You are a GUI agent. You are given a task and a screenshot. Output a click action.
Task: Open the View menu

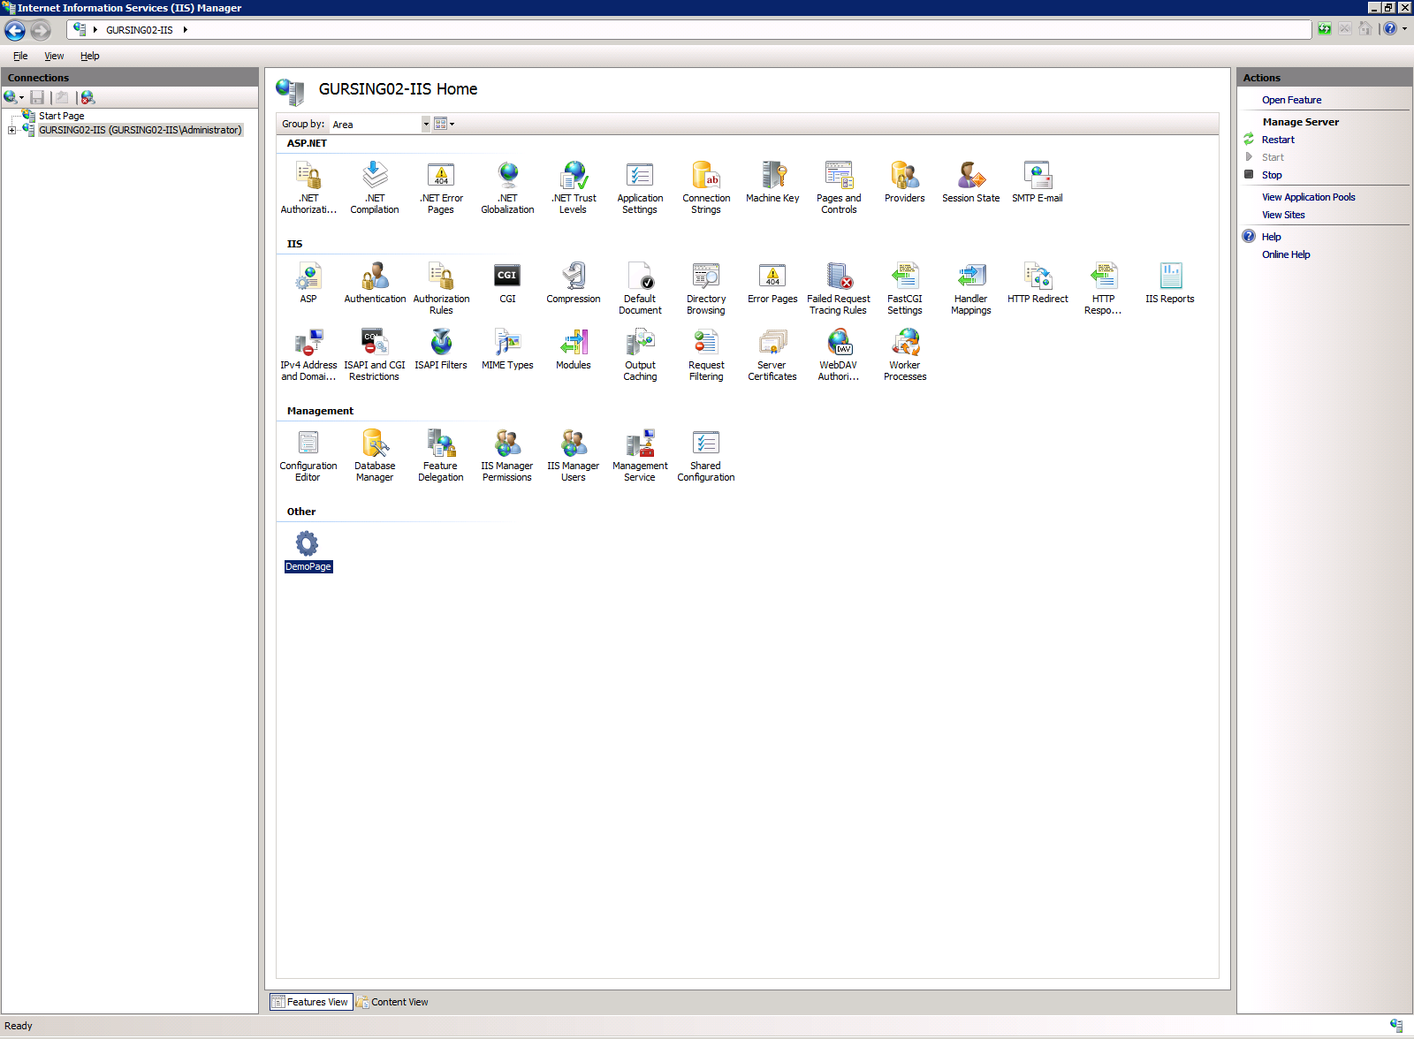[x=54, y=56]
